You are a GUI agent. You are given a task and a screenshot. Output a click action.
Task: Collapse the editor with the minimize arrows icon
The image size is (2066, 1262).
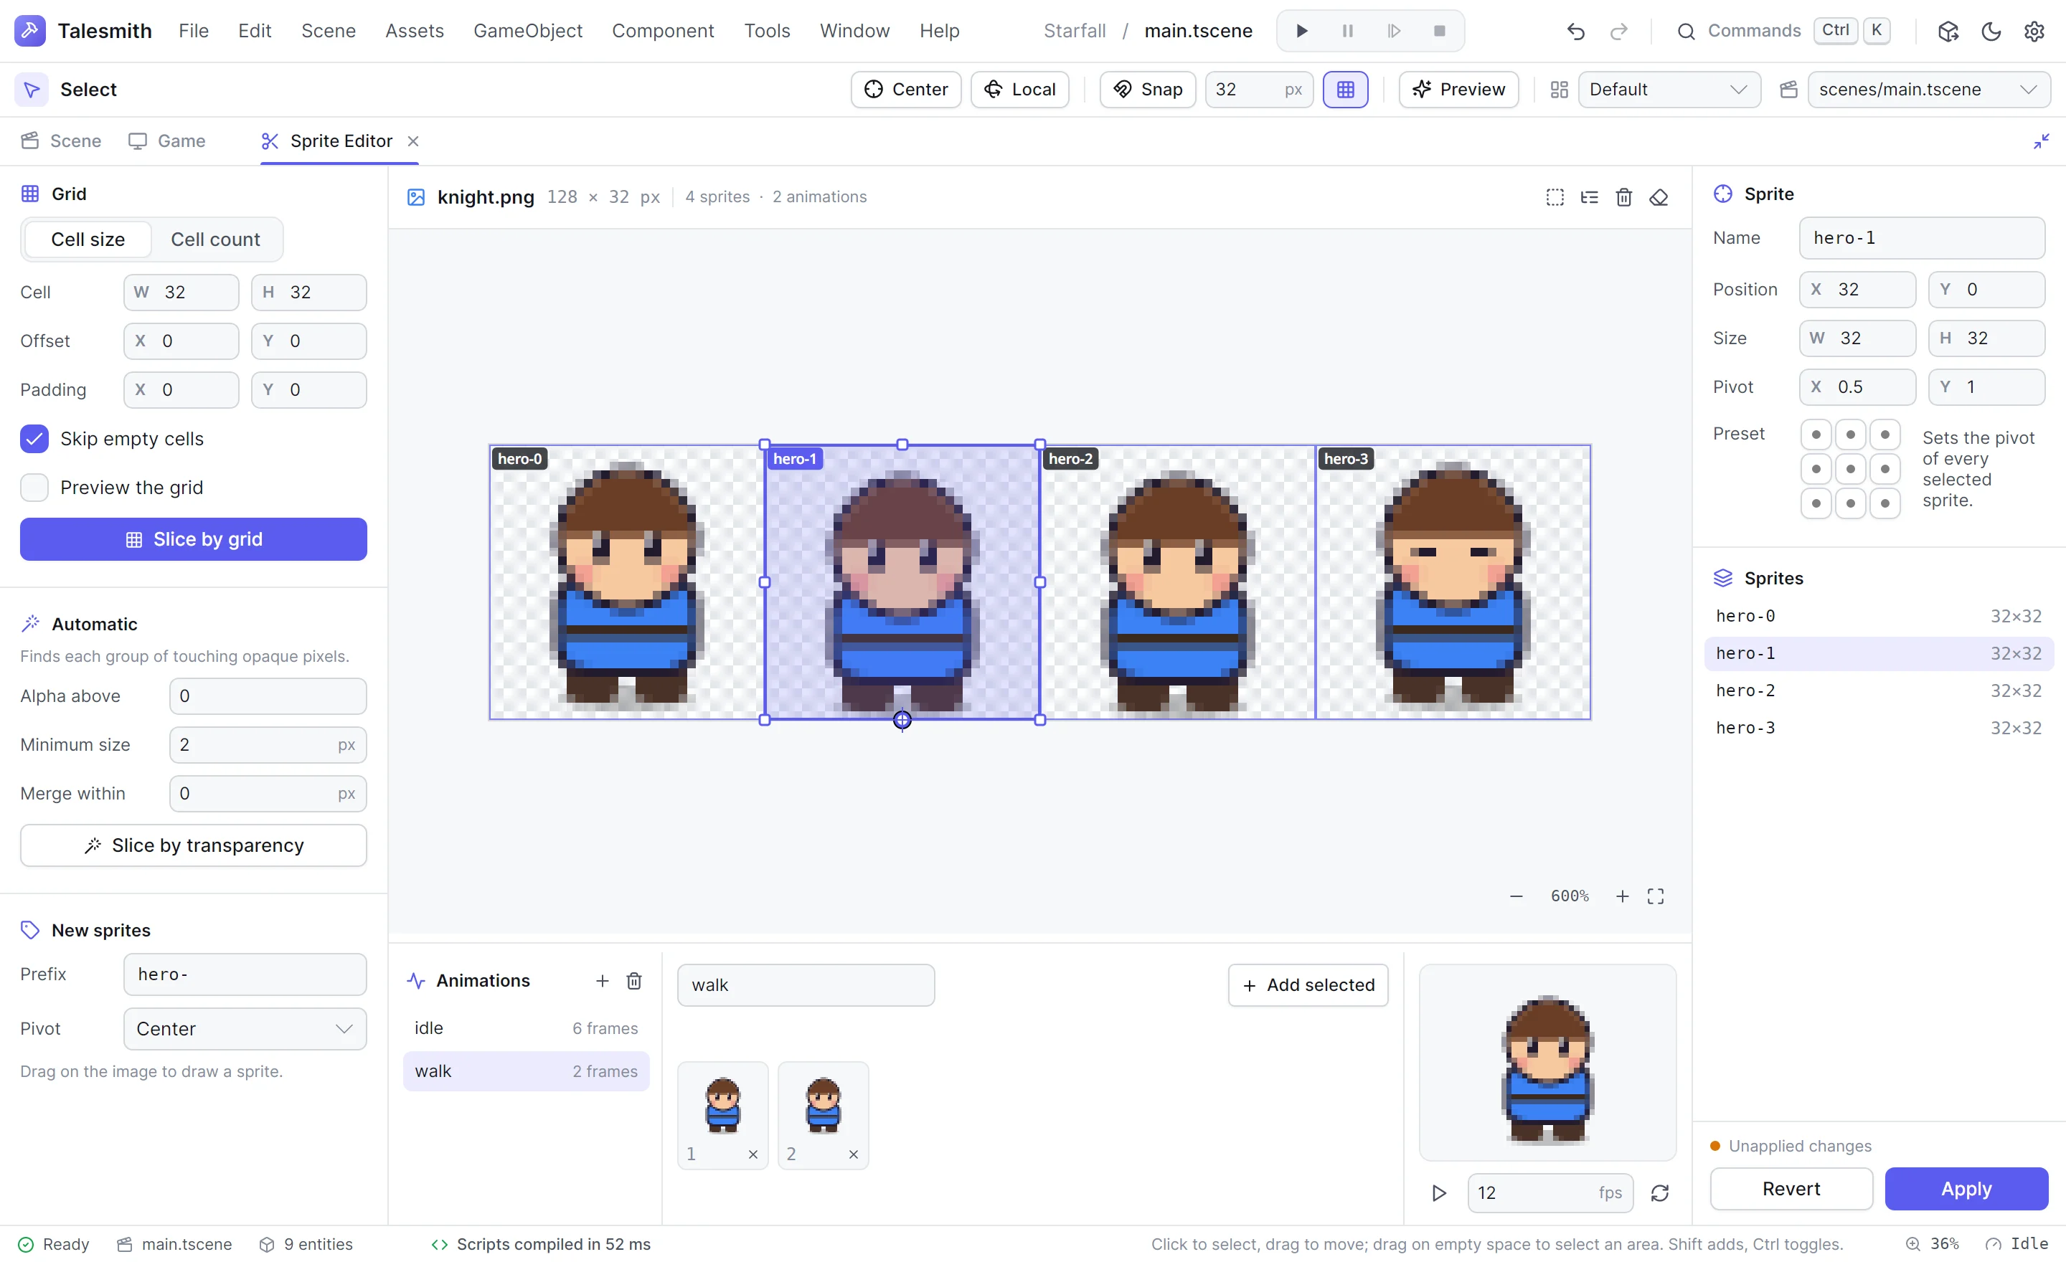2041,141
